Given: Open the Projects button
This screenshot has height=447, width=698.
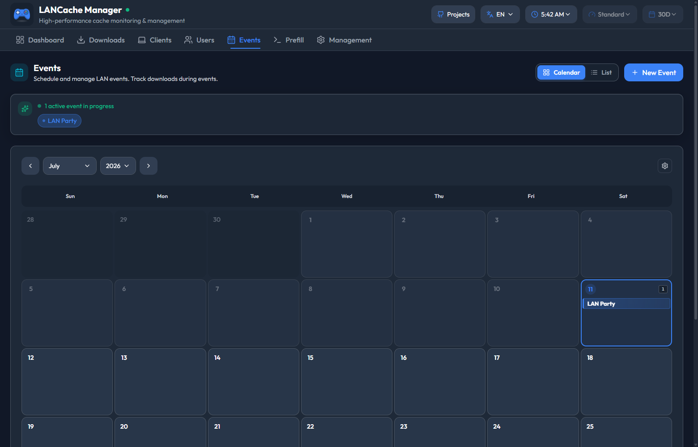Looking at the screenshot, I should point(453,14).
